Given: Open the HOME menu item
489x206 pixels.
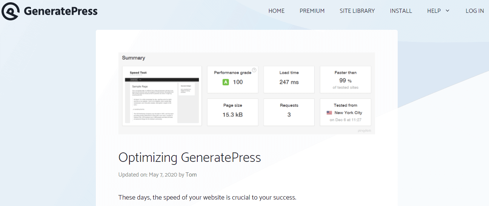Looking at the screenshot, I should point(276,11).
